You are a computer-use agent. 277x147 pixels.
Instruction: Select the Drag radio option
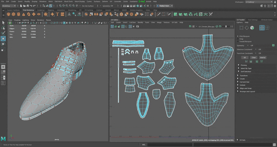click(238, 39)
